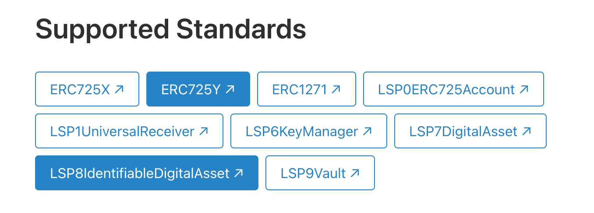Open the LSP0ERC725Account standard page
The image size is (594, 213).
tap(446, 89)
